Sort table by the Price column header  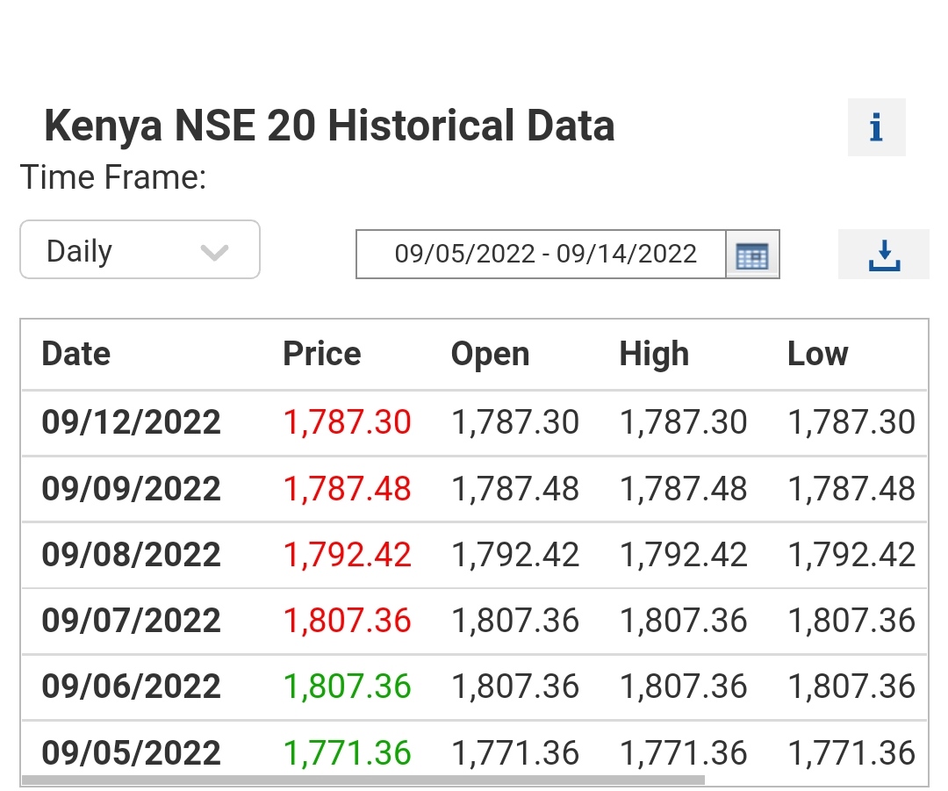(321, 354)
